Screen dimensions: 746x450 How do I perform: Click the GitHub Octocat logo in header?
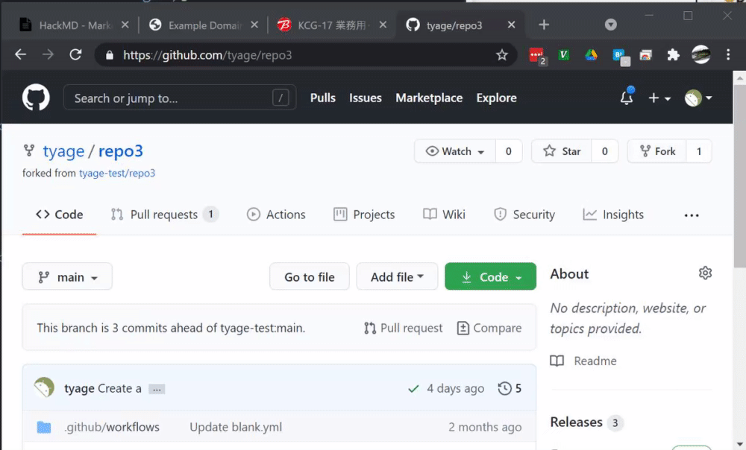tap(36, 98)
